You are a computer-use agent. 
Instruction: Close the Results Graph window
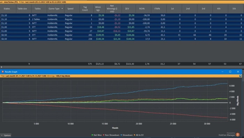(x=238, y=72)
